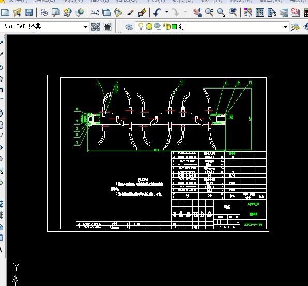Screen dimensions: 308x286
Task: Click the Publish icon
Action: [68, 12]
